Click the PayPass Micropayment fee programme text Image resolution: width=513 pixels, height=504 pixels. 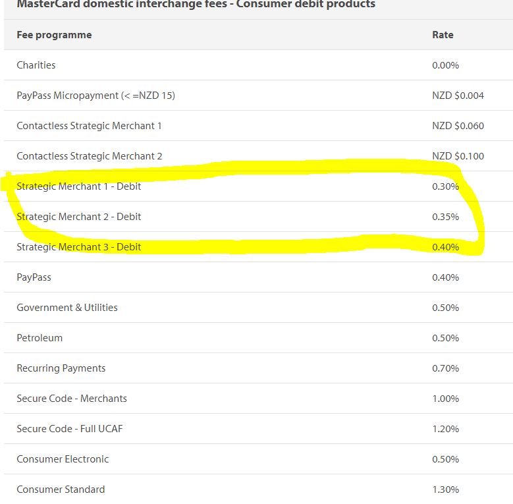[x=95, y=96]
